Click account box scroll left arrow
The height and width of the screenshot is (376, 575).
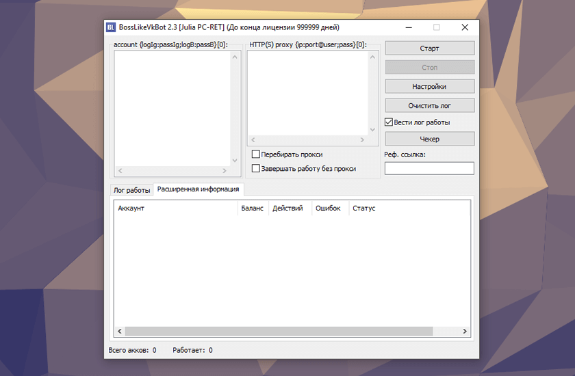tap(120, 171)
